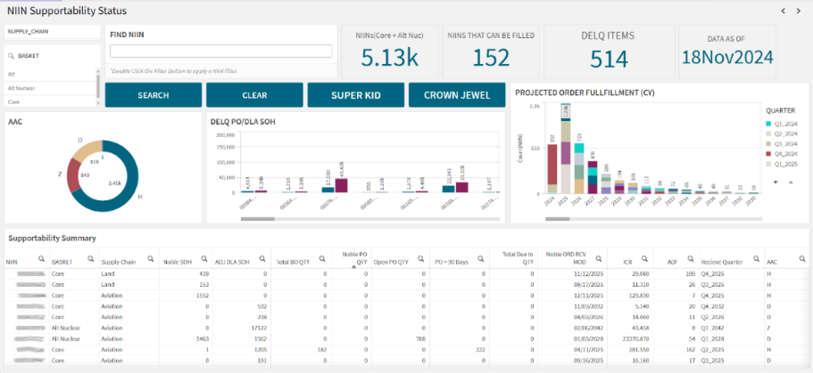Click search icon in BASKET column header
The image size is (813, 373).
click(x=90, y=259)
